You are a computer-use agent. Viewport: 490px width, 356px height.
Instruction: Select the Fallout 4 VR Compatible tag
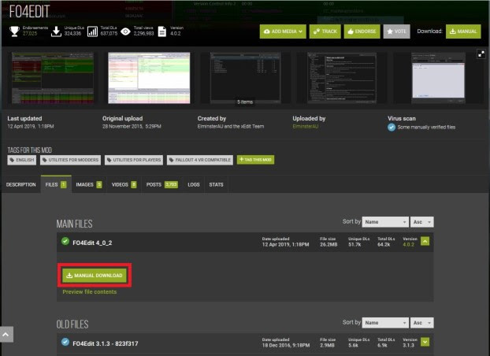pos(200,160)
